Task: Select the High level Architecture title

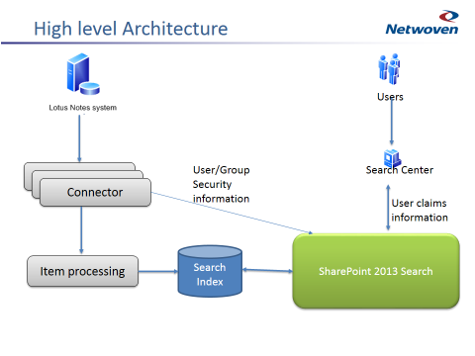Action: tap(131, 29)
